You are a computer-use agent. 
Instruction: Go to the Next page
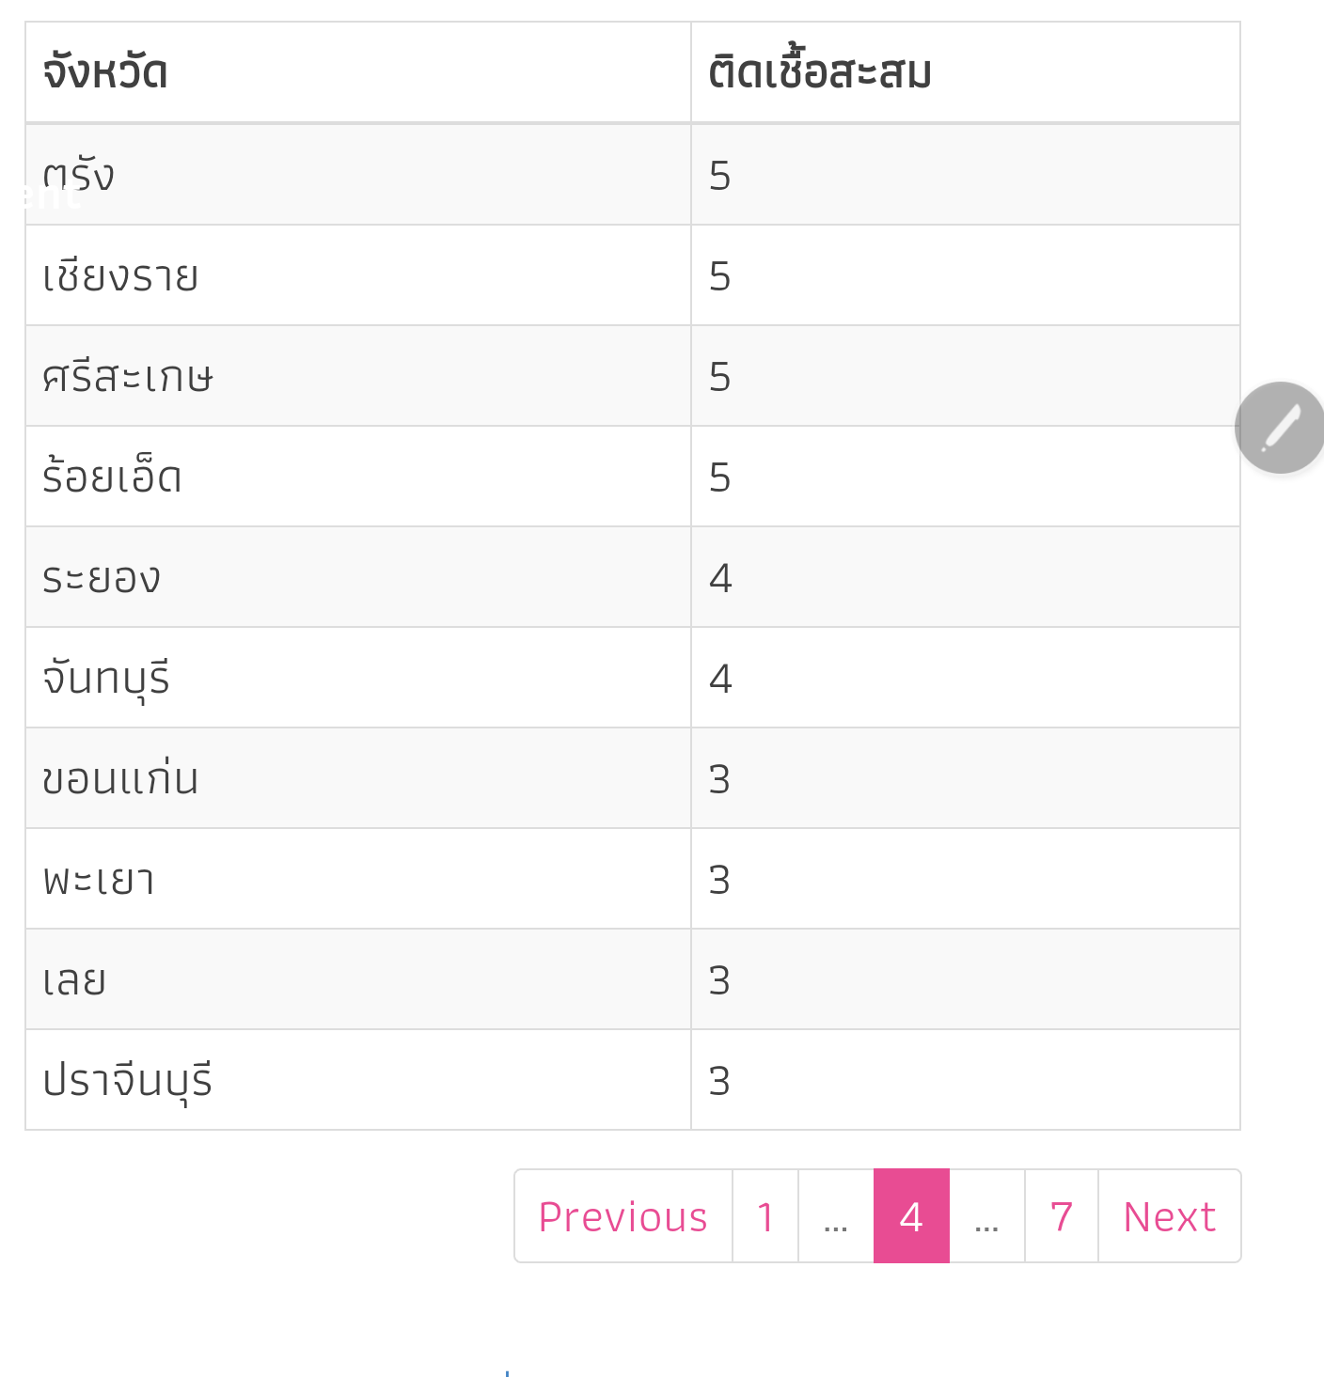point(1169,1216)
